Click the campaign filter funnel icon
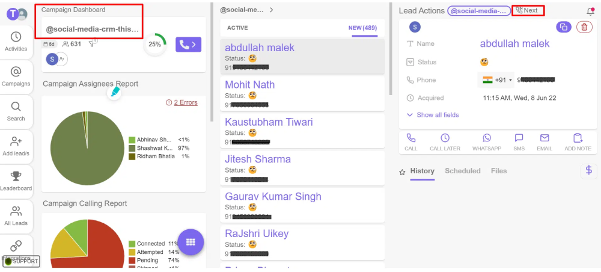601x272 pixels. click(x=92, y=44)
